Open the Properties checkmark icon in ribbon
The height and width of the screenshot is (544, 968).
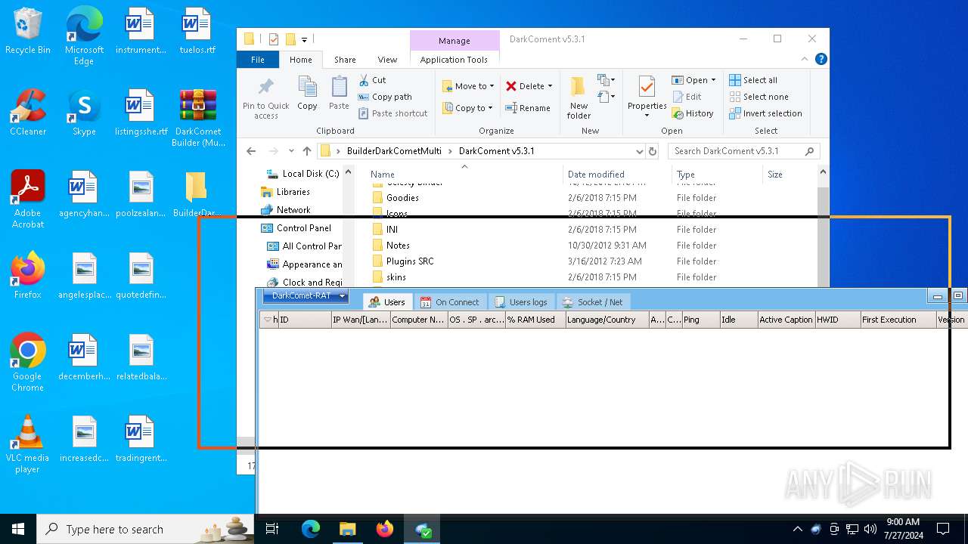[x=647, y=88]
